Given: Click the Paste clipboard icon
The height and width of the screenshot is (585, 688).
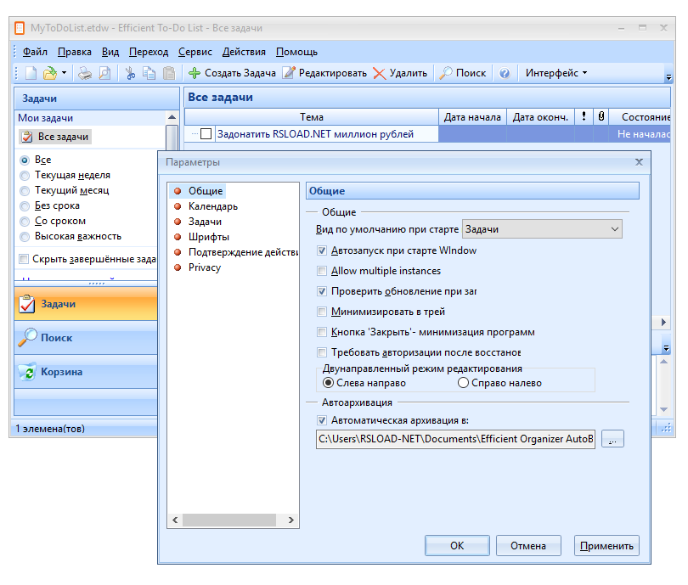Looking at the screenshot, I should (169, 73).
